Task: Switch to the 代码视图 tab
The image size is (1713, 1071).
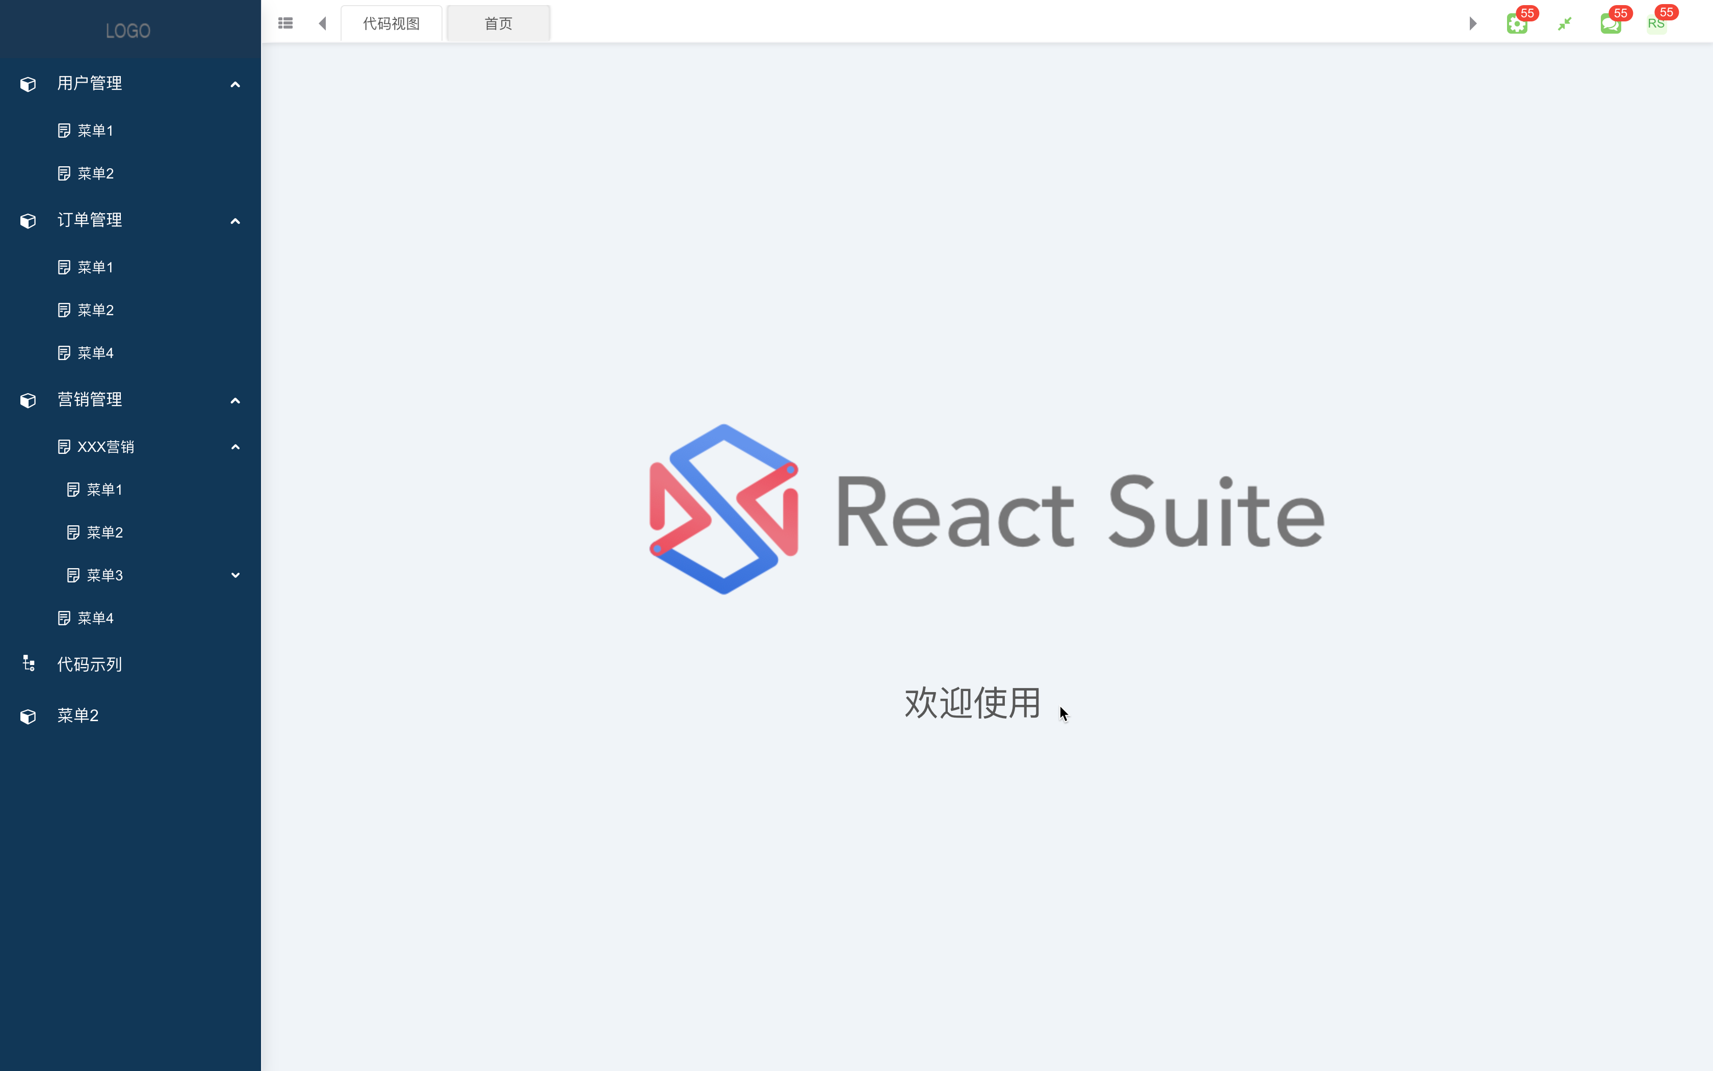Action: pos(392,23)
